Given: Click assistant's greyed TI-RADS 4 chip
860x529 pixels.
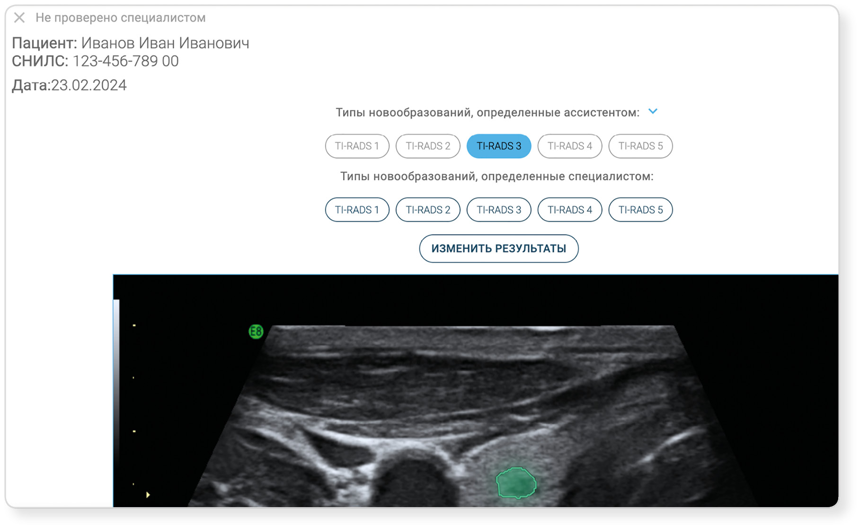Looking at the screenshot, I should (569, 146).
